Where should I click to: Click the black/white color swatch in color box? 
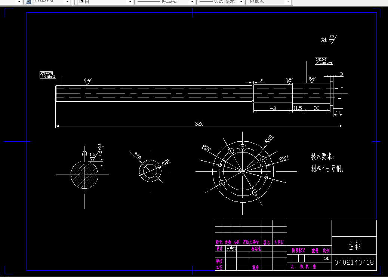tap(81, 2)
